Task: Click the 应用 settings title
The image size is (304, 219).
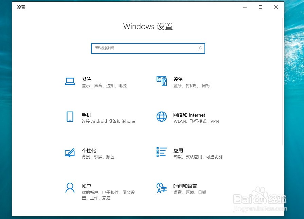Action: tap(178, 151)
